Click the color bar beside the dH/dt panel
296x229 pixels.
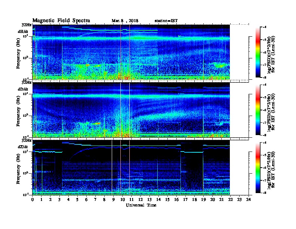coord(258,52)
